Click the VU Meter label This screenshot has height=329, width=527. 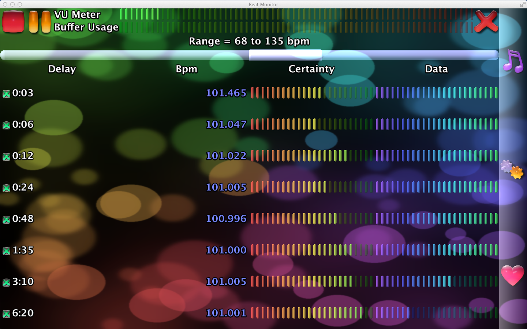click(77, 15)
